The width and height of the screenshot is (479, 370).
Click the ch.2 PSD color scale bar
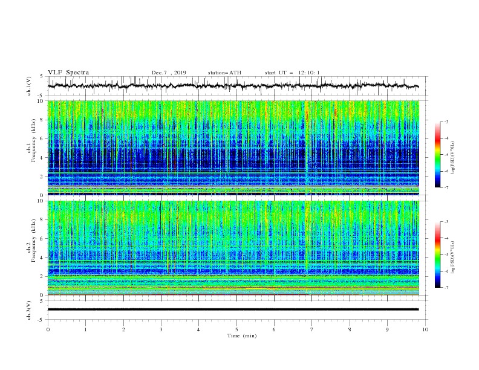click(x=437, y=255)
